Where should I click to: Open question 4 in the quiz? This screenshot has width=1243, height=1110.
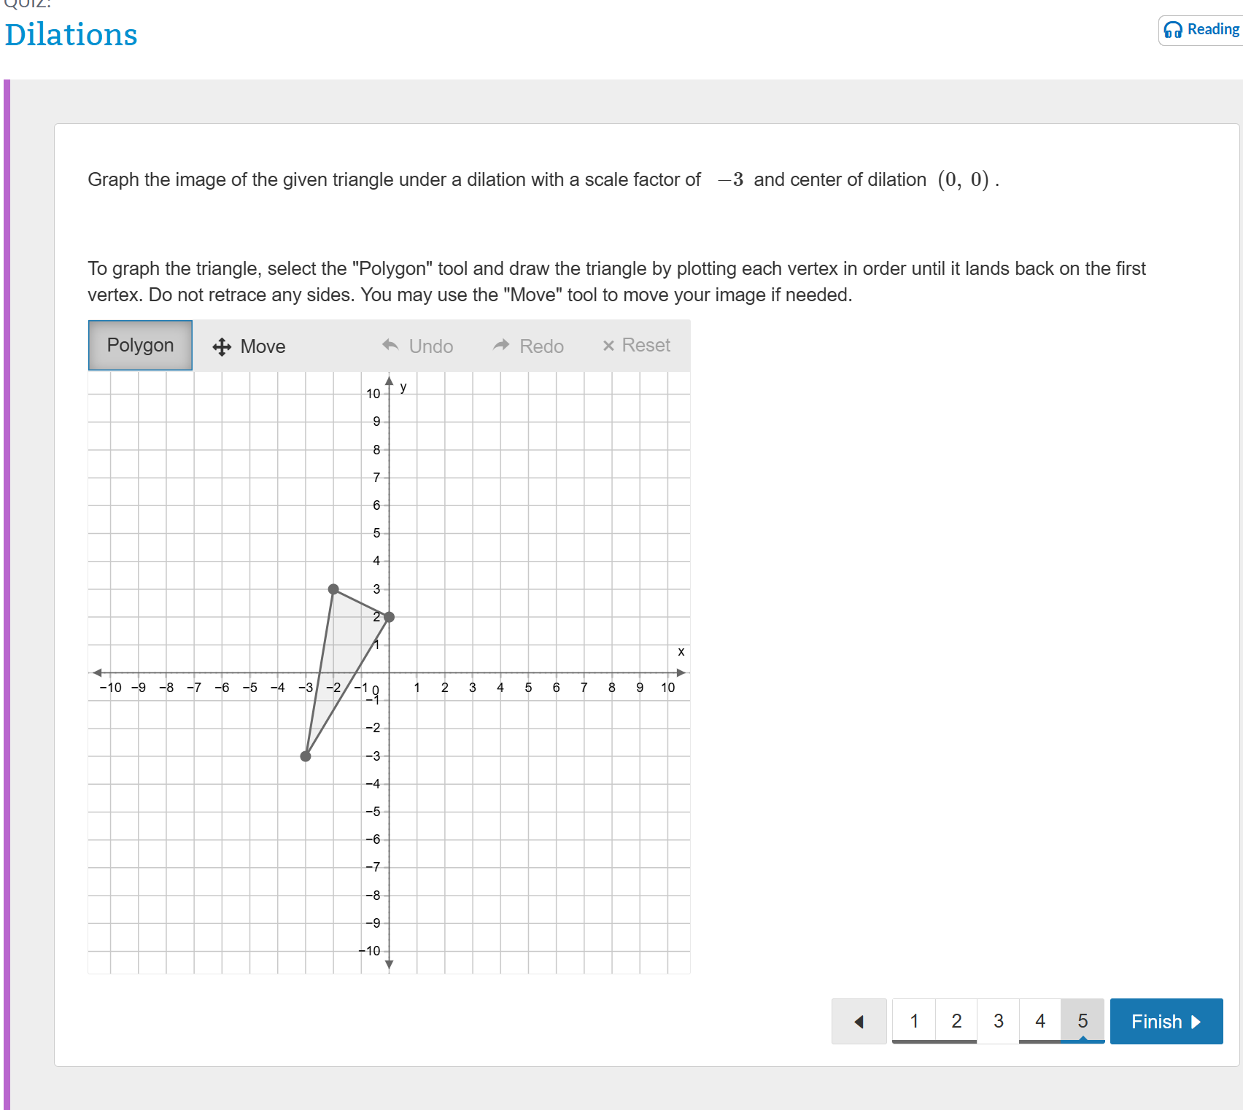point(1040,1020)
